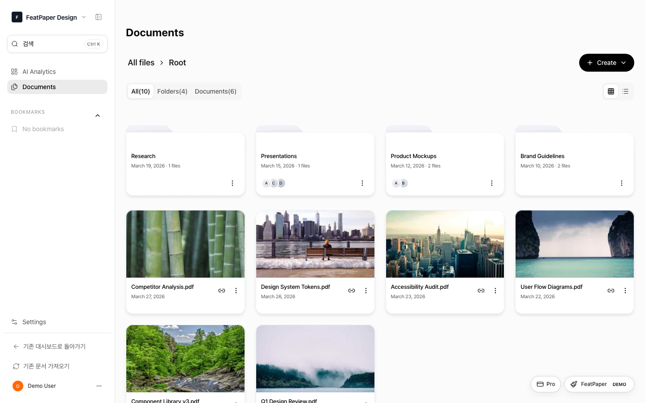Viewport: 645px width, 403px height.
Task: Click the User Flow Diagrams.pdf file name
Action: click(x=551, y=287)
